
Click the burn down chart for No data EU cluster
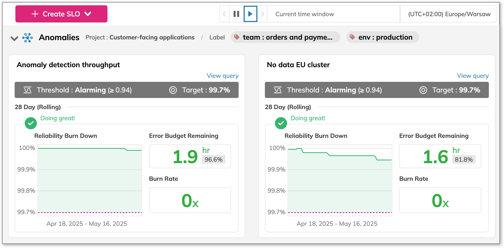(340, 180)
